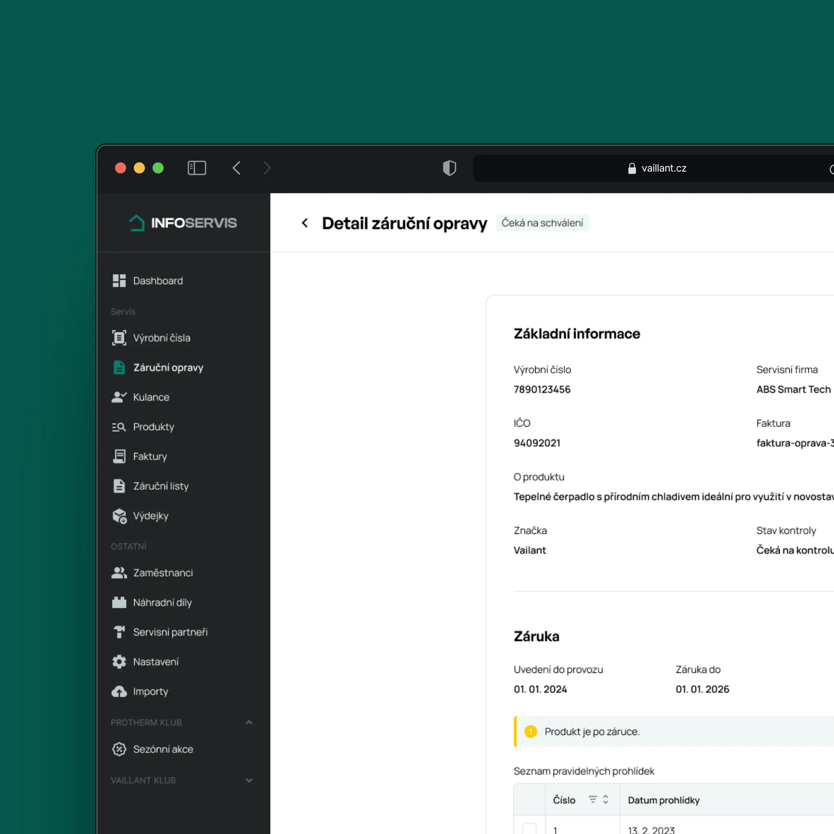Return via back chevron beside Detail záruční opravy
The width and height of the screenshot is (834, 834).
(x=305, y=223)
